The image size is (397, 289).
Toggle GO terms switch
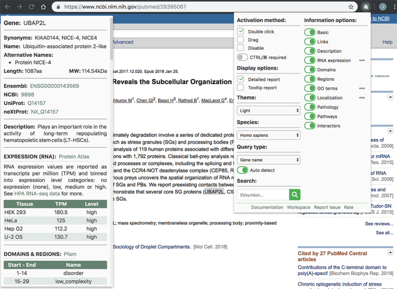309,88
